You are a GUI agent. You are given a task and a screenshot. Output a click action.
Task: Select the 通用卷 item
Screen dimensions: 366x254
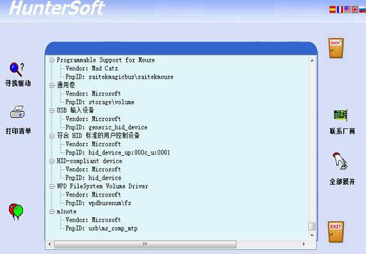point(66,85)
